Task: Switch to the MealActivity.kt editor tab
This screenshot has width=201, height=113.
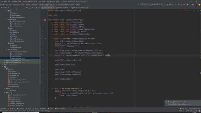Action: pos(48,8)
